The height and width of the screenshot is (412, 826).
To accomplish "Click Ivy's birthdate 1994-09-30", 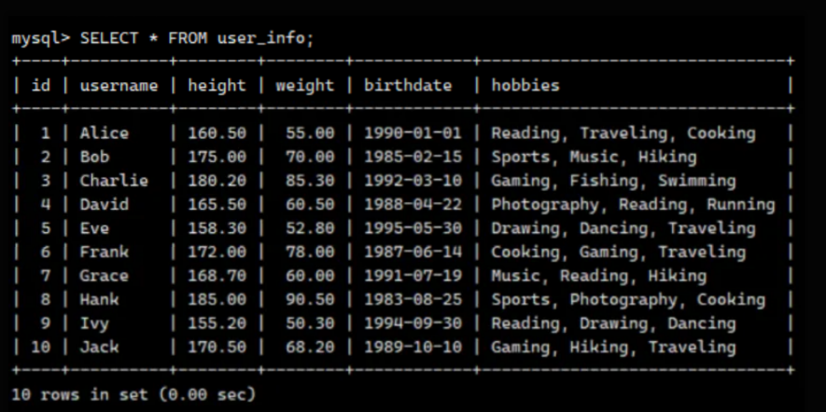I will 413,323.
